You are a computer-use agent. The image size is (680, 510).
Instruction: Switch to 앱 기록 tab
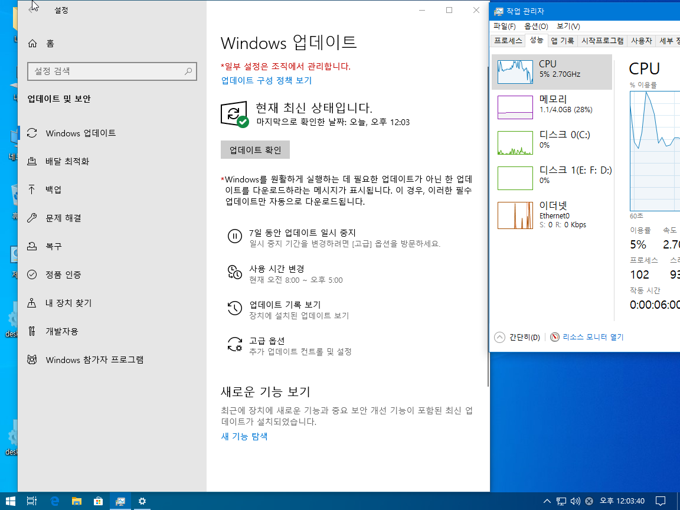click(x=563, y=41)
